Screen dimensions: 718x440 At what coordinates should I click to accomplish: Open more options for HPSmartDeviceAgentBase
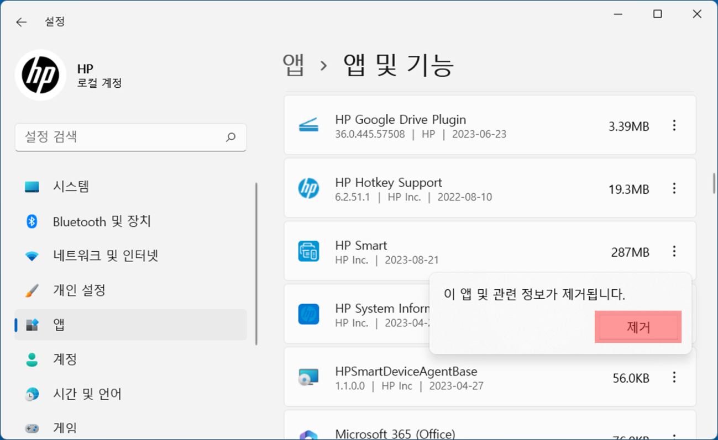tap(674, 378)
